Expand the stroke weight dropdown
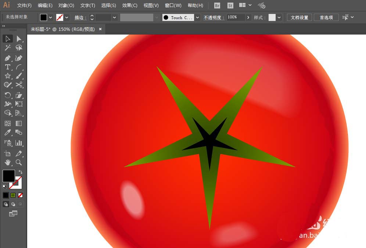The image size is (366, 248). pyautogui.click(x=114, y=18)
